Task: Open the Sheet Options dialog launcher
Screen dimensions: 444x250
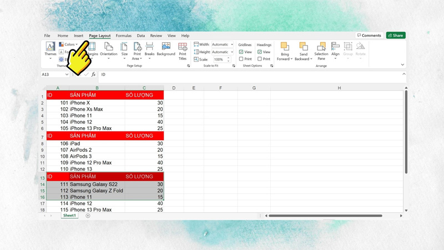Action: (x=271, y=66)
